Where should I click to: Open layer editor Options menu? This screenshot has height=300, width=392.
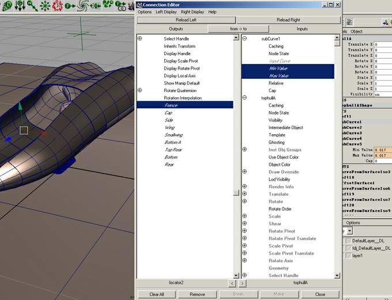click(353, 223)
